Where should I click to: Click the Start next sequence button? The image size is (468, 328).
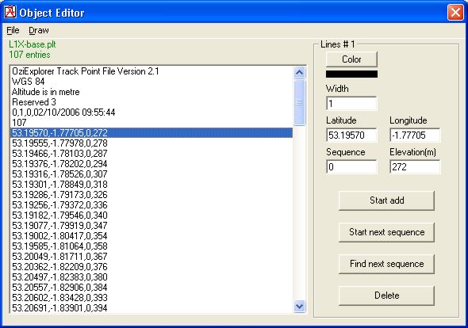386,232
